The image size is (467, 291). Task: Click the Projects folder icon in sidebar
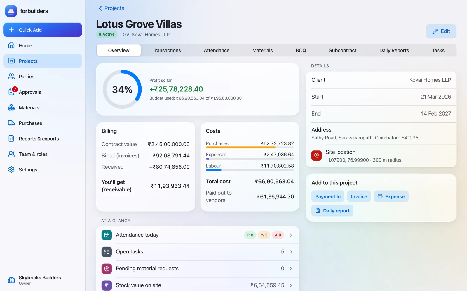11,61
